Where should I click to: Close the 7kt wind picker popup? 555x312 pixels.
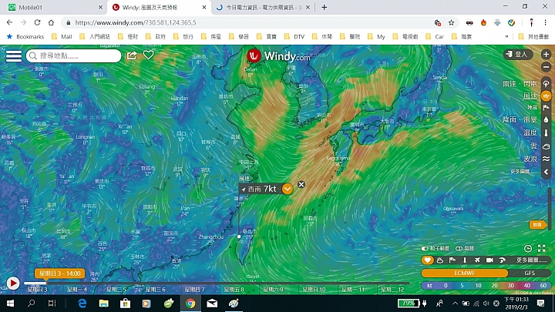point(301,184)
